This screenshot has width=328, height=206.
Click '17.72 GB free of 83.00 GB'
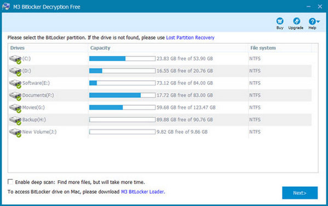(x=185, y=95)
